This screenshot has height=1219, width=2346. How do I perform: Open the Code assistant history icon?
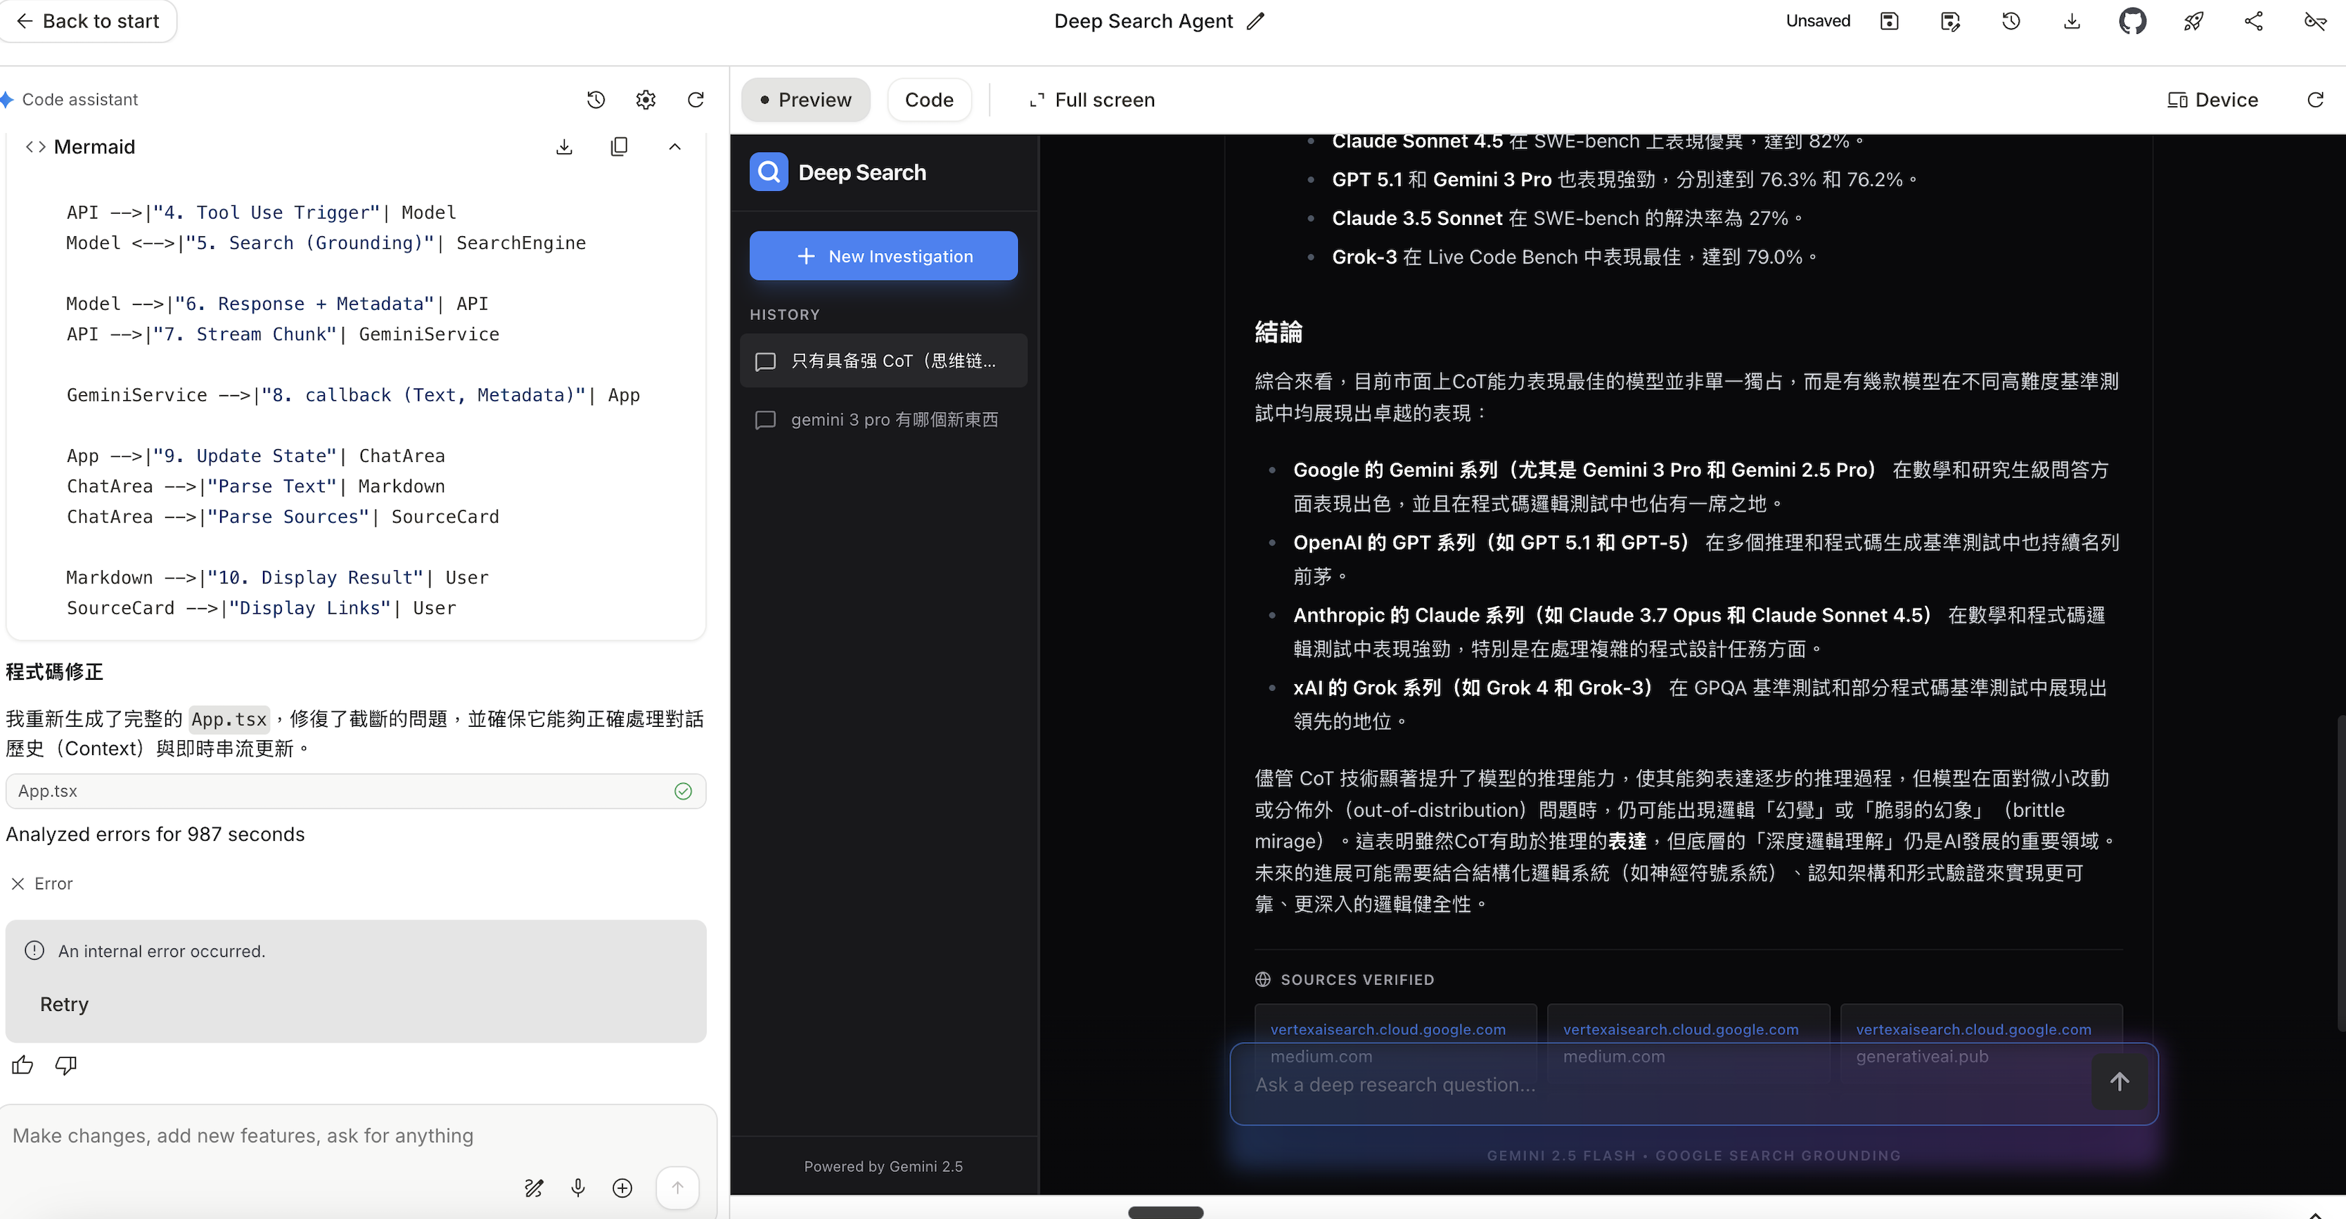596,99
